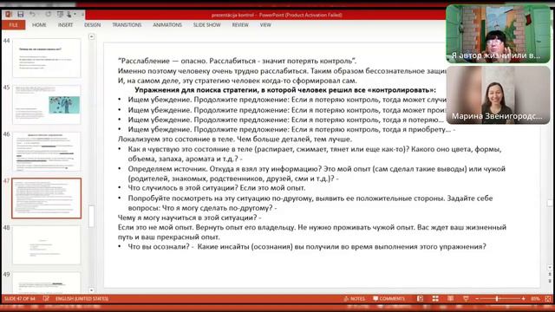This screenshot has height=312, width=555.
Task: Click the zoom in plus button
Action: click(x=523, y=299)
